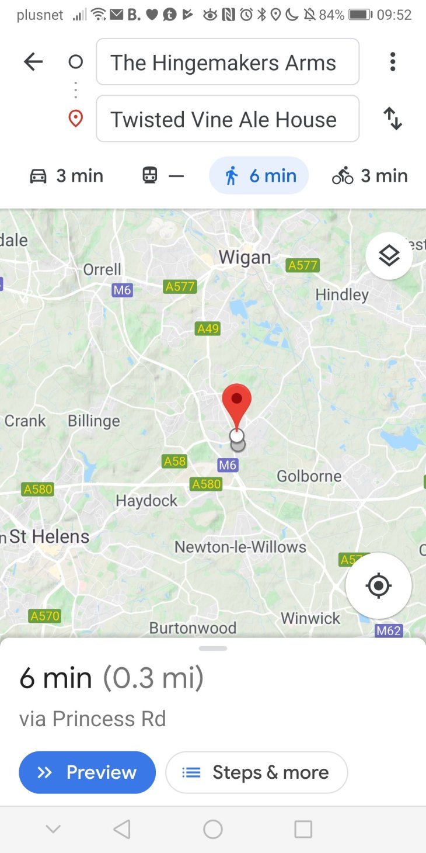This screenshot has width=426, height=853.
Task: Edit Twisted Vine Ale House destination field
Action: 228,119
